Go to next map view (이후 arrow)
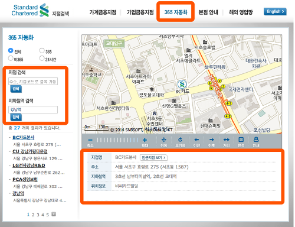Image resolution: width=295 pixels, height=227 pixels. pos(212,140)
